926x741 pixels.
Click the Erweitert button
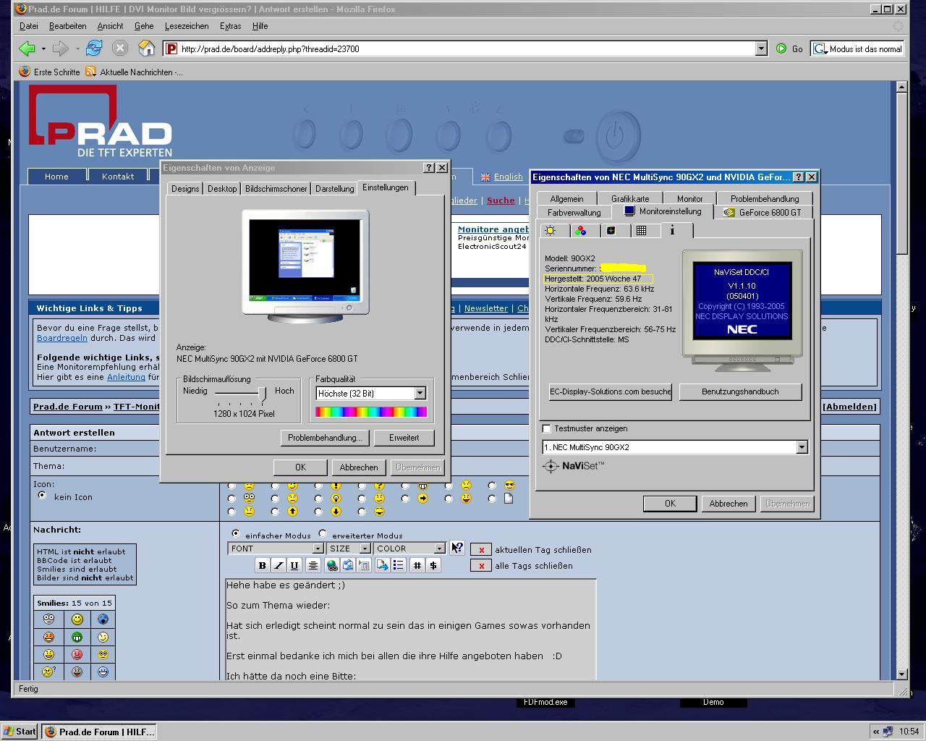pos(404,438)
